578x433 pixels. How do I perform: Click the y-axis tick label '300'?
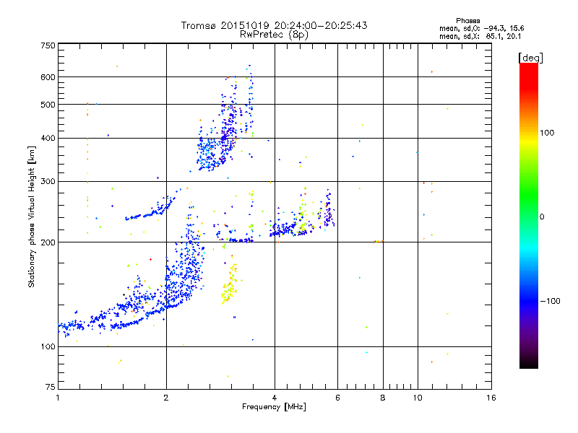click(x=48, y=182)
